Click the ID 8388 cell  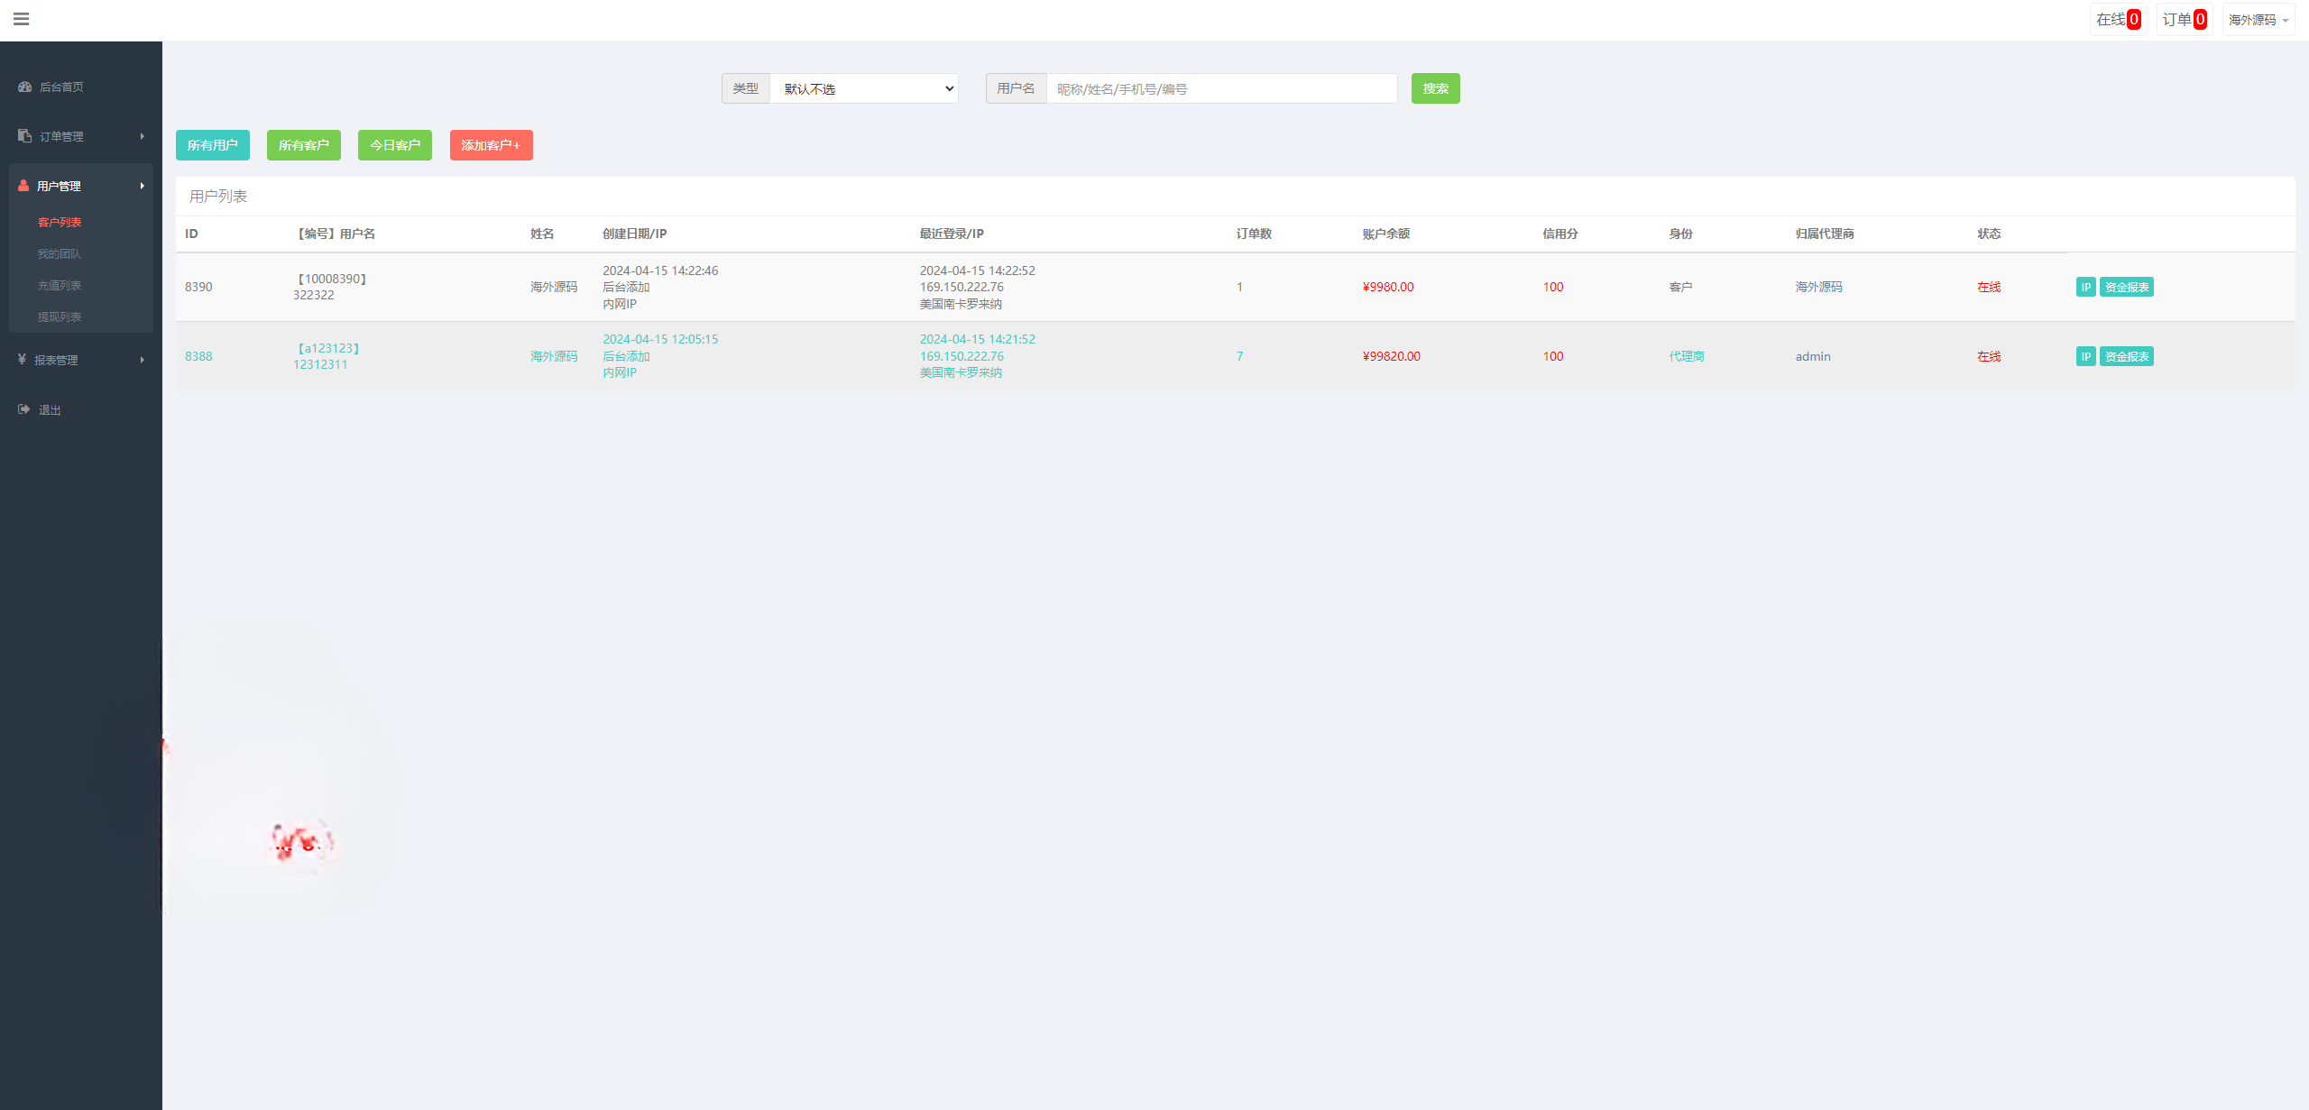198,356
